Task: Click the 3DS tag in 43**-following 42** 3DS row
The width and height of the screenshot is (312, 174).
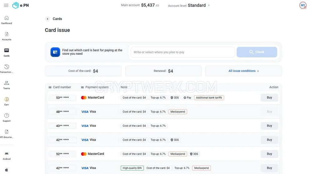Action: (174, 140)
